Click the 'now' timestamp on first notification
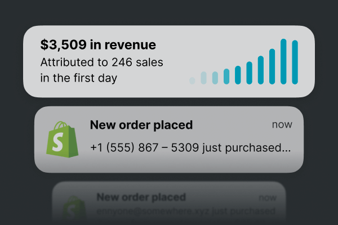The width and height of the screenshot is (338, 225). (282, 125)
